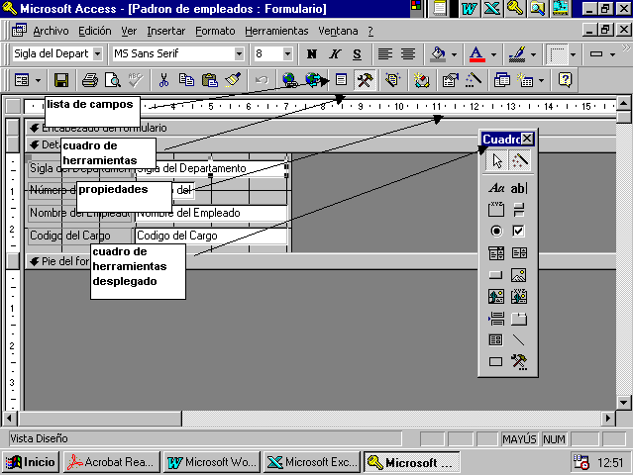The height and width of the screenshot is (475, 633).
Task: Open the View button dropdown arrow
Action: coord(38,80)
